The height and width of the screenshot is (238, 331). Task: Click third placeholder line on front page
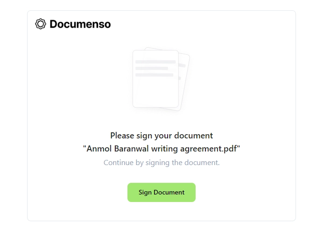pyautogui.click(x=155, y=75)
